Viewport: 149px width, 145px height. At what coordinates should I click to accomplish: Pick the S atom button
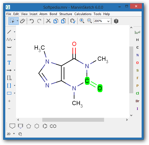(137, 71)
